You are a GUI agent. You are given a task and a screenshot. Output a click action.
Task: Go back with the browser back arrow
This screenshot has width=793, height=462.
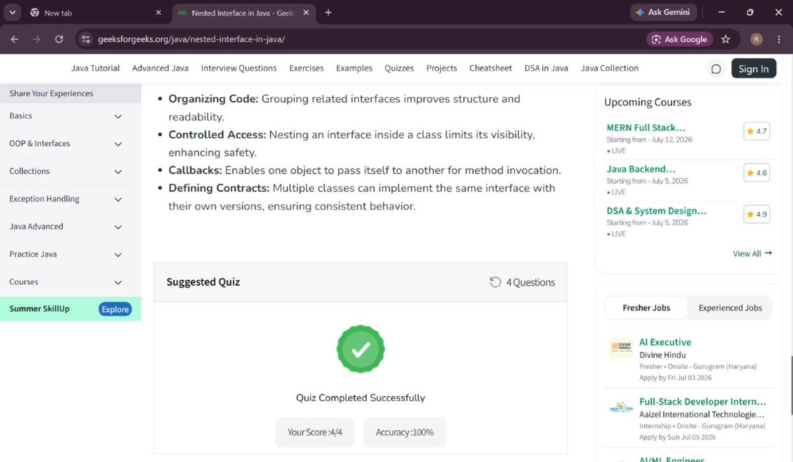point(15,39)
